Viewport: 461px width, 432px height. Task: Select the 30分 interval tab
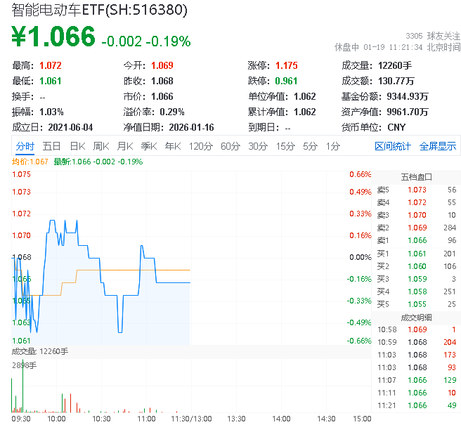[258, 146]
